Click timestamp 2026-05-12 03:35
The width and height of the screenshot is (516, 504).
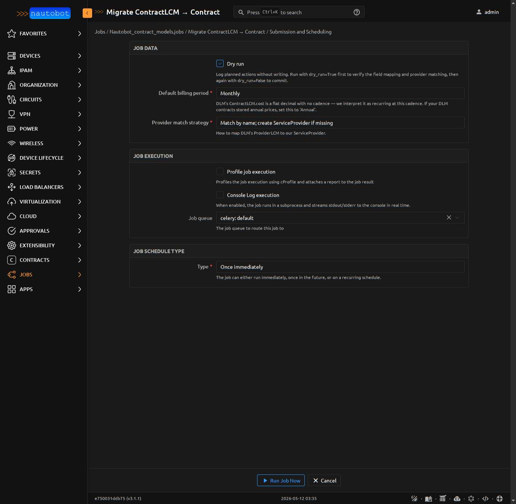pos(299,499)
